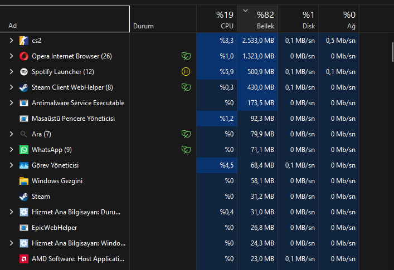Click the Steam Client WebHelper icon

pos(24,87)
